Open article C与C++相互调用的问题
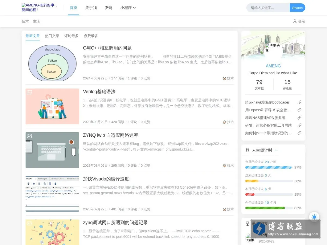Screen dimensions: 327x245 pyautogui.click(x=107, y=48)
